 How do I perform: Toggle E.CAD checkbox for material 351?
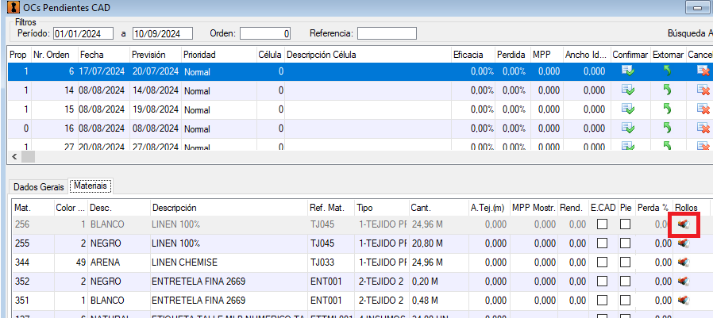602,301
